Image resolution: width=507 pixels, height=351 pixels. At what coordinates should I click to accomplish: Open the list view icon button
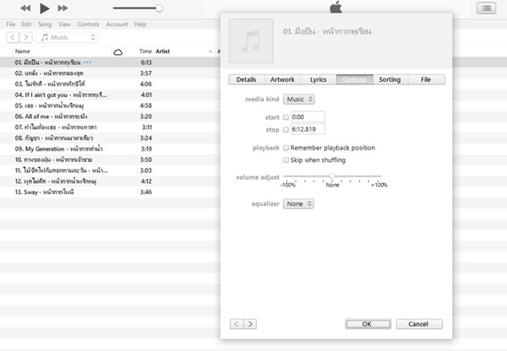(486, 8)
